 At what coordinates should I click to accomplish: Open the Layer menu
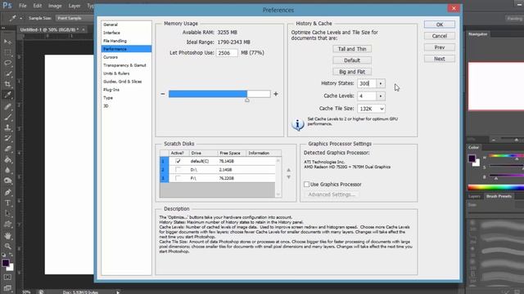(x=75, y=6)
